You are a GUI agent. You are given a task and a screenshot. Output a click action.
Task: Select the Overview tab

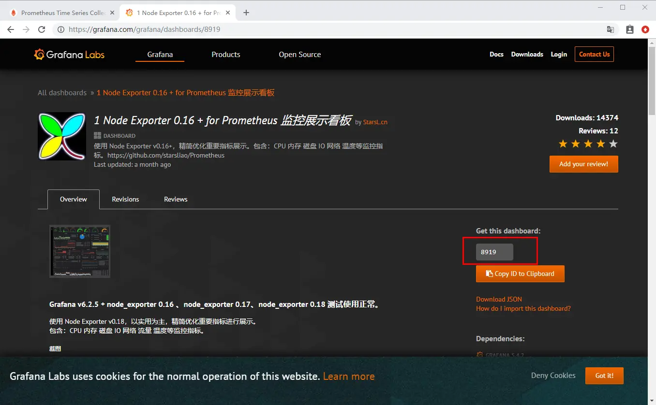coord(74,199)
